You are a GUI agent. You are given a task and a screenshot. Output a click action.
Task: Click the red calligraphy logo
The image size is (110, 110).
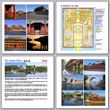[44, 61]
